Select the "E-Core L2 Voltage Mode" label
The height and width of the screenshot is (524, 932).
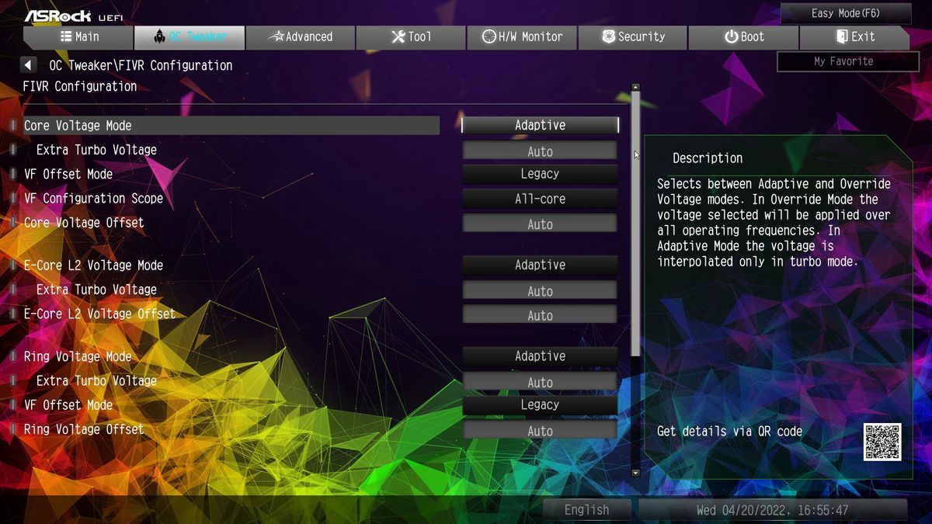pos(93,265)
